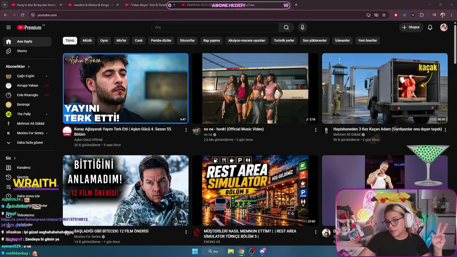Select the Pembe diziler filter chip
Image resolution: width=457 pixels, height=257 pixels.
[x=161, y=41]
